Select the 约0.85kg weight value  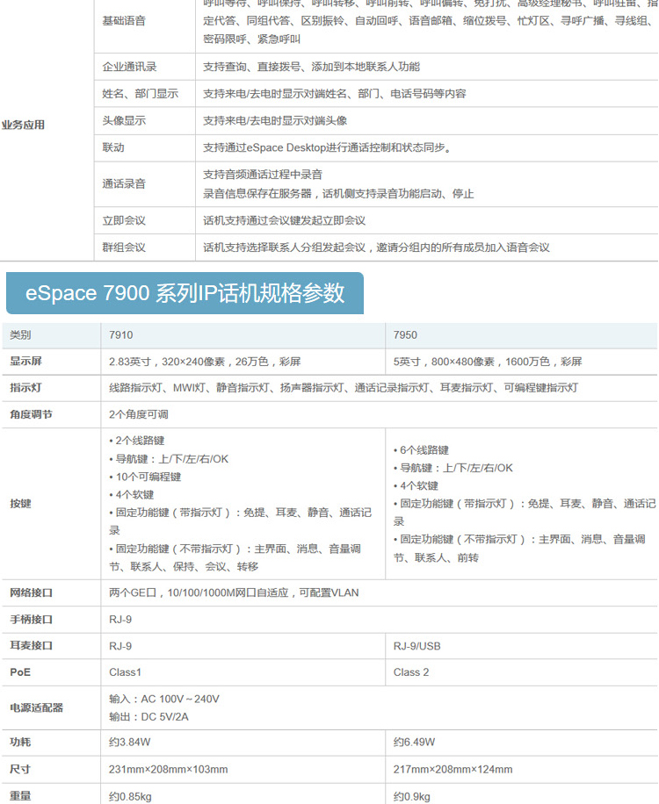tap(130, 796)
